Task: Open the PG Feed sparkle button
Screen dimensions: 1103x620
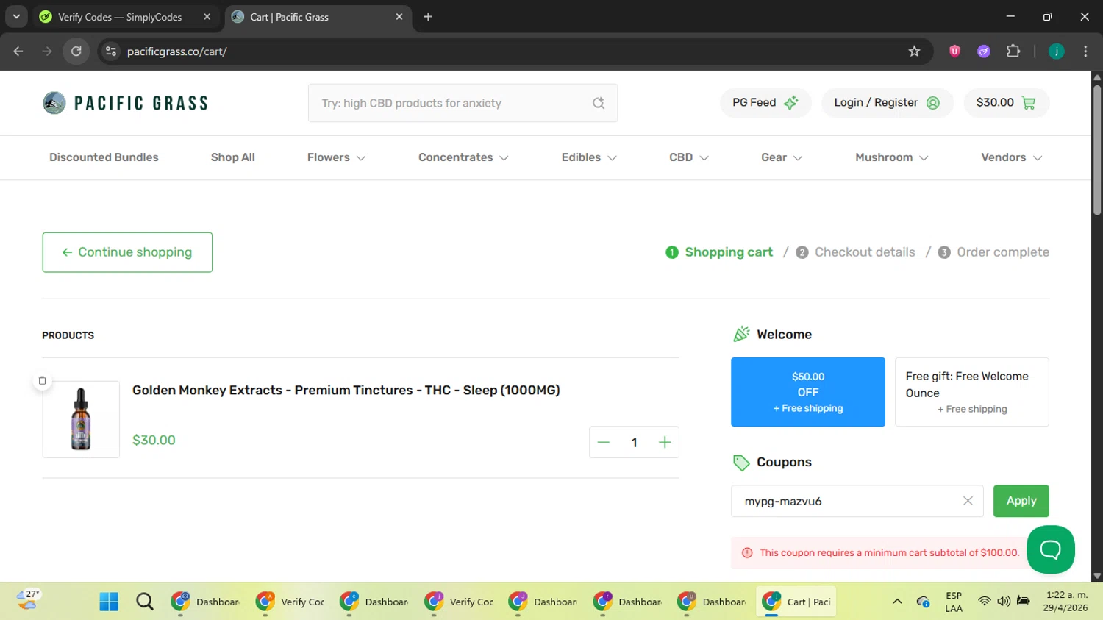Action: coord(765,103)
